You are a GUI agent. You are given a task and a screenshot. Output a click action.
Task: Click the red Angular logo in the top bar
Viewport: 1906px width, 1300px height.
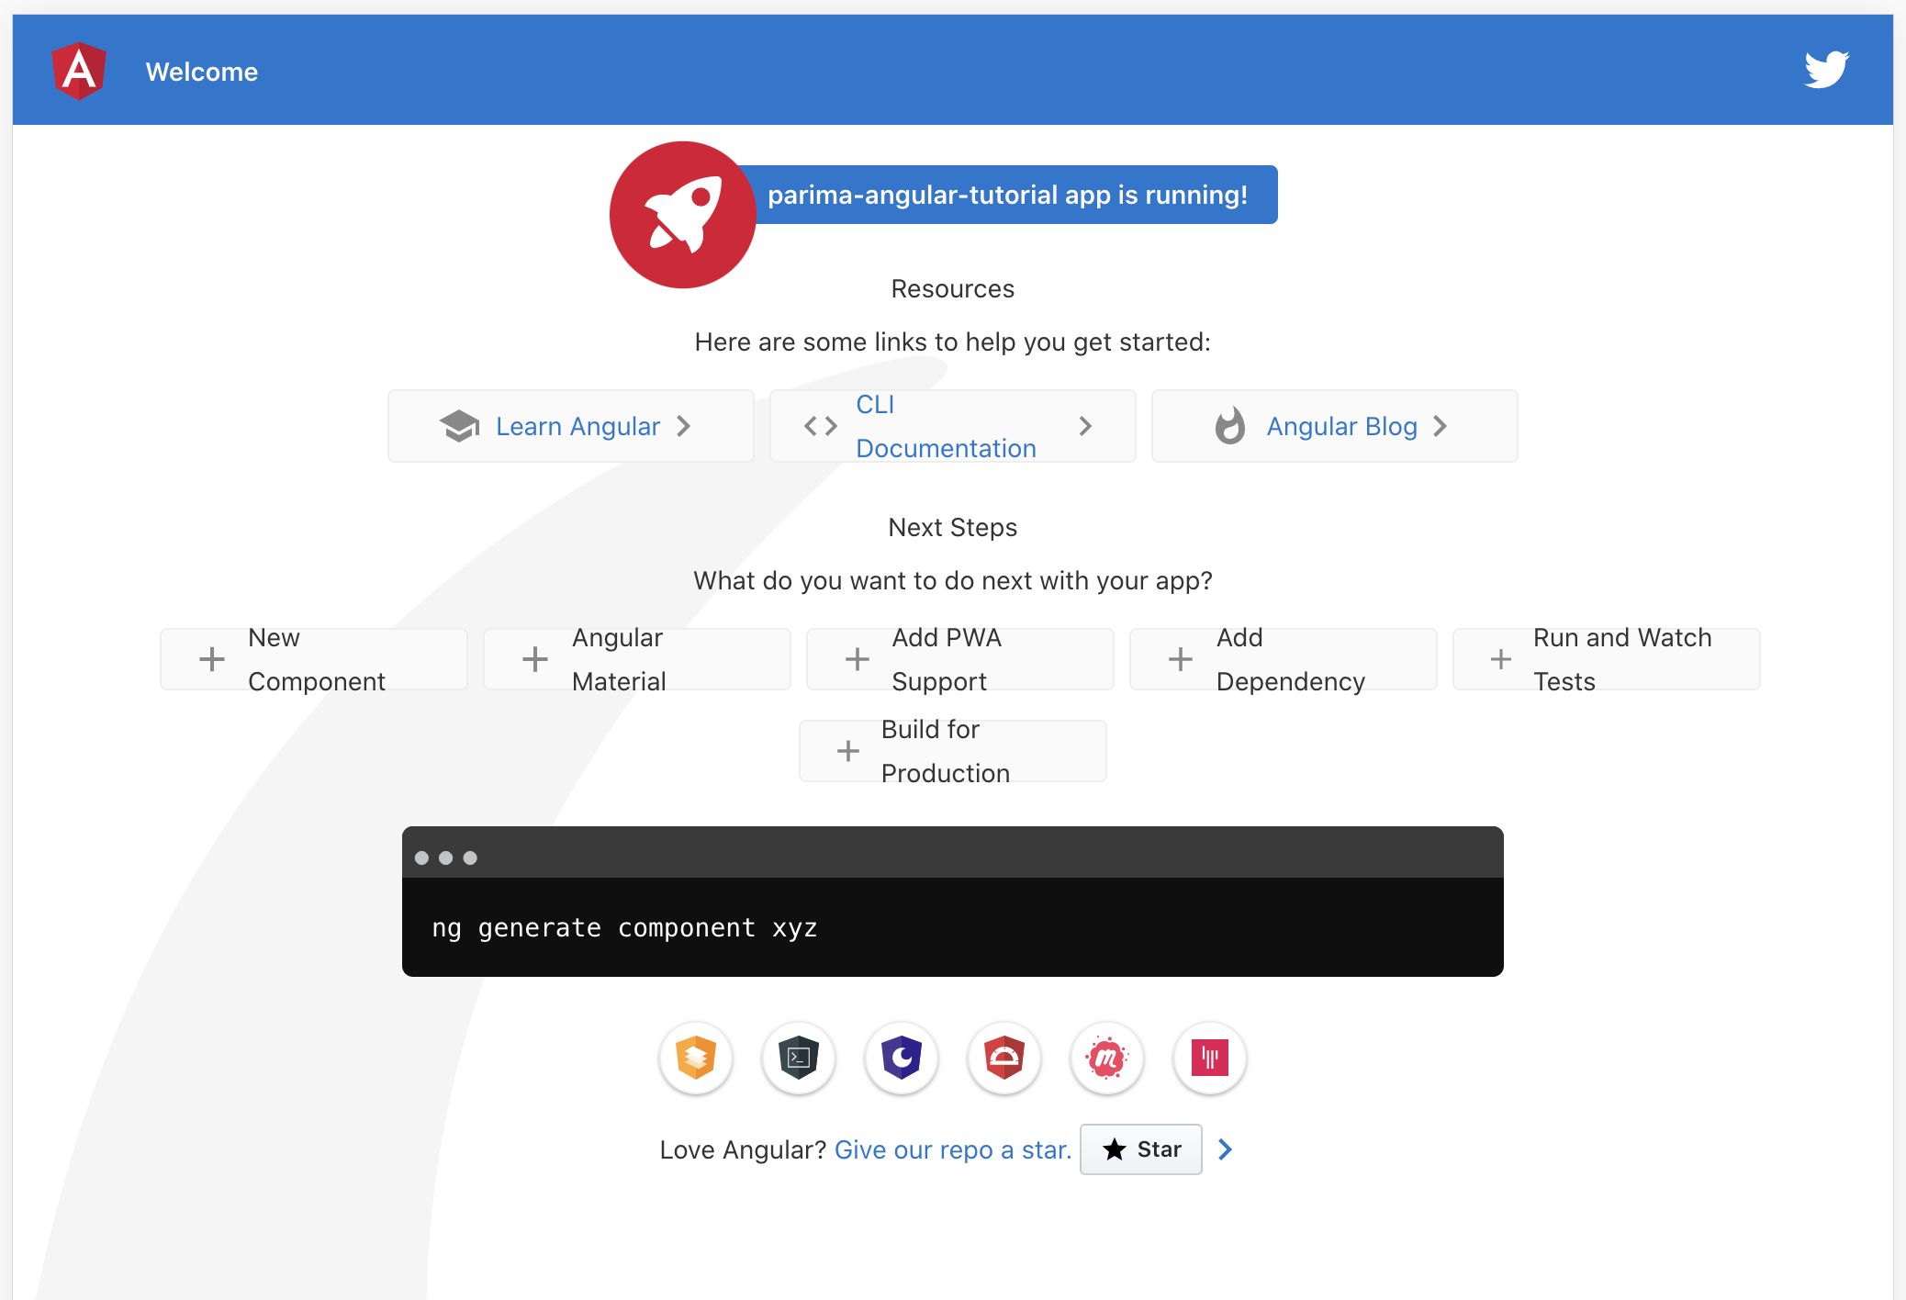click(x=80, y=70)
